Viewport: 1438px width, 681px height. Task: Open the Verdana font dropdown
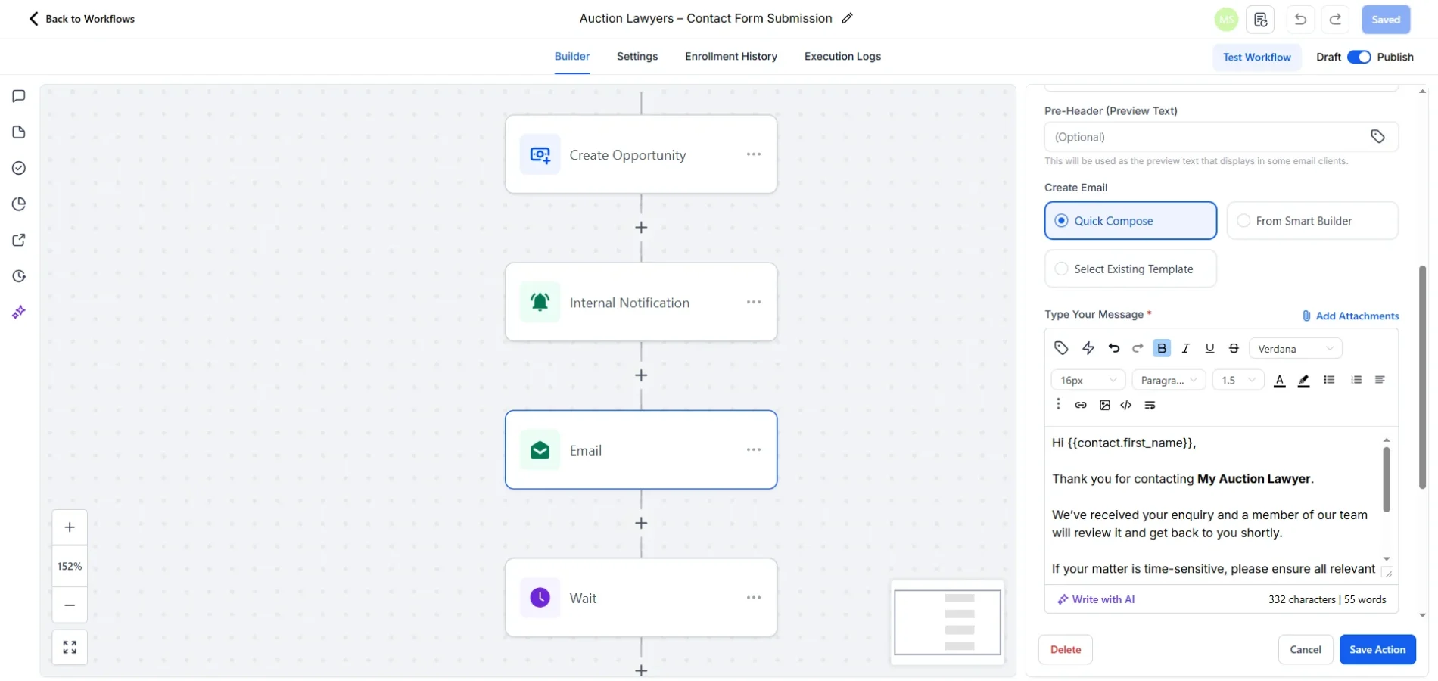click(x=1296, y=348)
